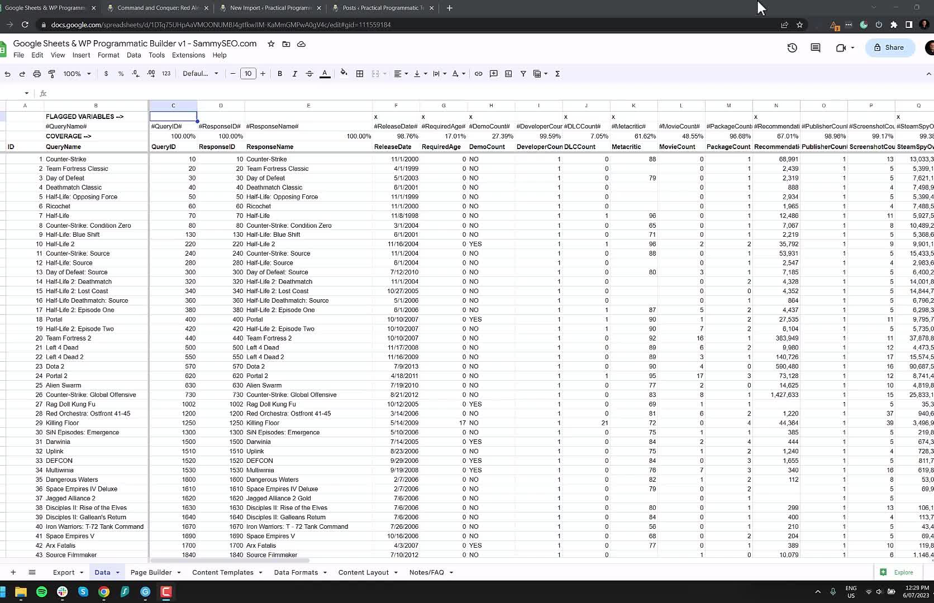Open the horizontal align dropdown
Viewport: 934px width, 603px height.
pos(401,74)
